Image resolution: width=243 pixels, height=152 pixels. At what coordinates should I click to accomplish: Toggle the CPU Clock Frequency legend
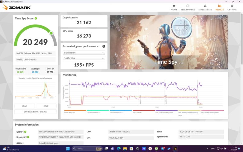click(x=167, y=112)
